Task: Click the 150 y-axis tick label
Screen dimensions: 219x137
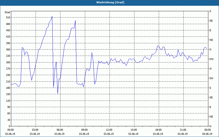Action: pos(8,94)
